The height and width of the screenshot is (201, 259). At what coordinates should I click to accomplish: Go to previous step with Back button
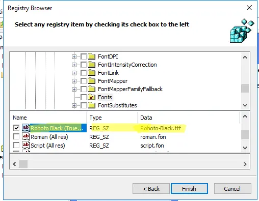click(151, 189)
